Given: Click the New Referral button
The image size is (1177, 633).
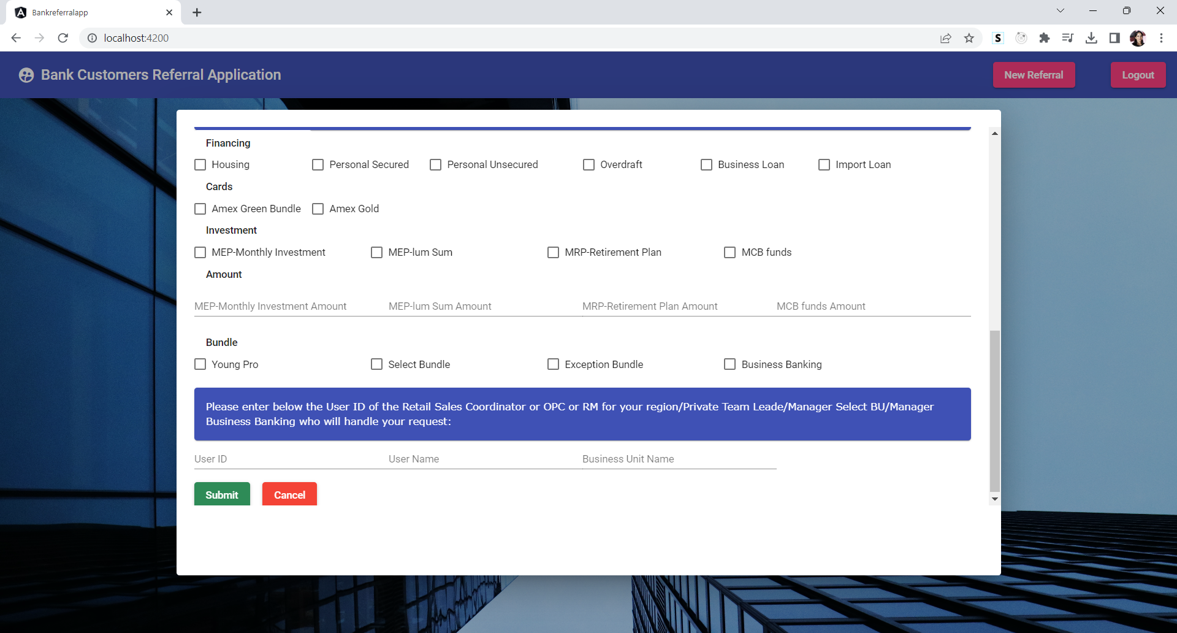Looking at the screenshot, I should coord(1034,74).
